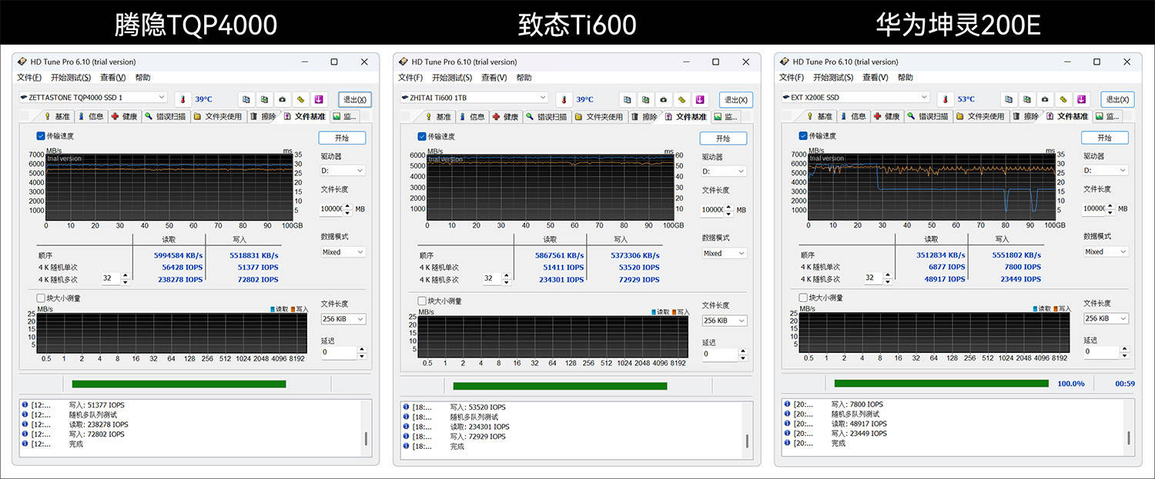Click 退出(X) button in Ti600 window

(736, 100)
